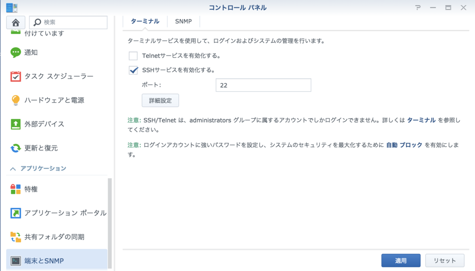The image size is (475, 271).
Task: Open 通知 speech bubble icon
Action: click(x=15, y=52)
